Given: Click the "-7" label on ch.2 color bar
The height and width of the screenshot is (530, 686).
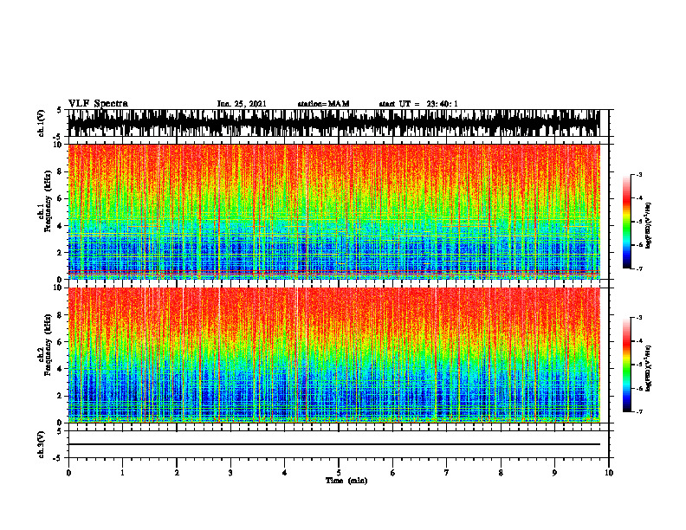Looking at the screenshot, I should click(x=639, y=411).
